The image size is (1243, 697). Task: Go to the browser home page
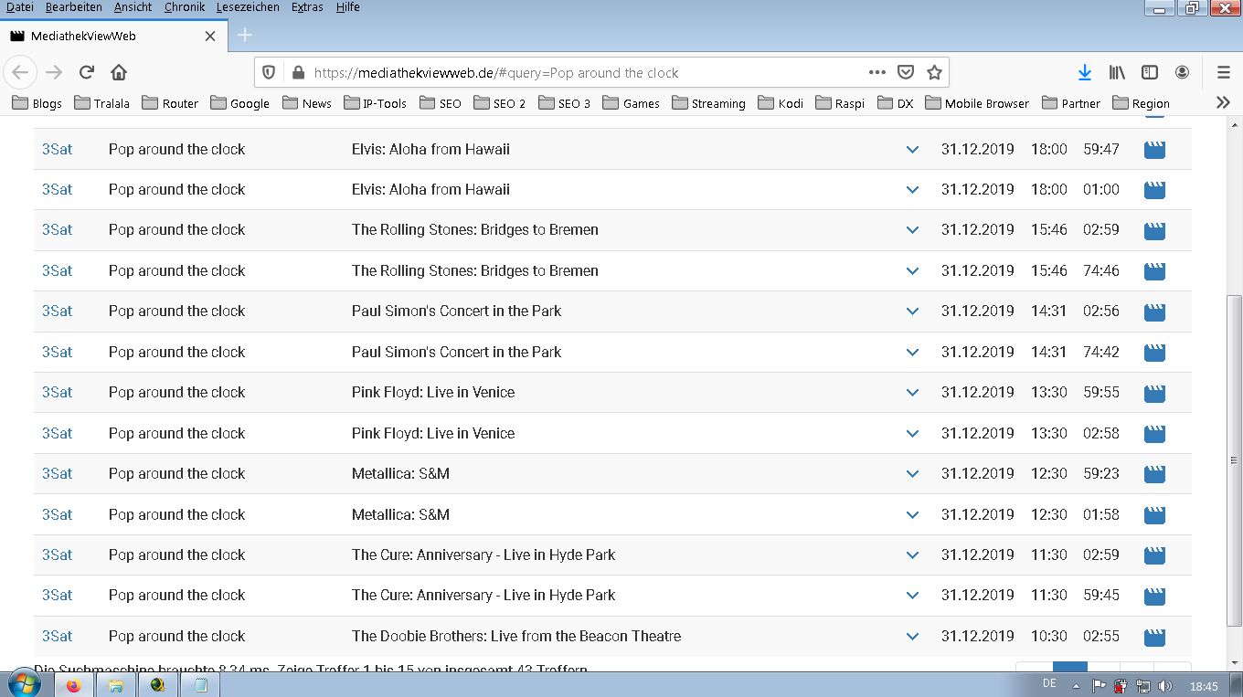[119, 72]
